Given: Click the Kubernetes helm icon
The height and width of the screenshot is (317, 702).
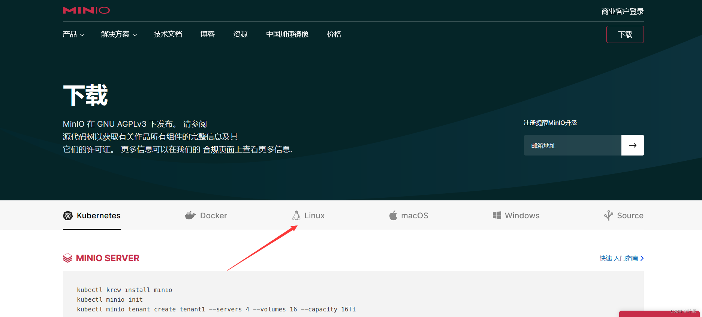Looking at the screenshot, I should [68, 216].
